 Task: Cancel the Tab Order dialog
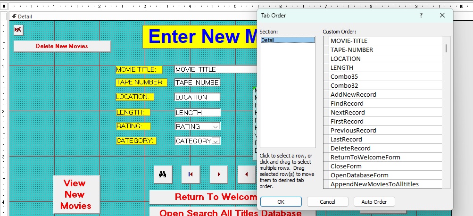click(x=328, y=202)
